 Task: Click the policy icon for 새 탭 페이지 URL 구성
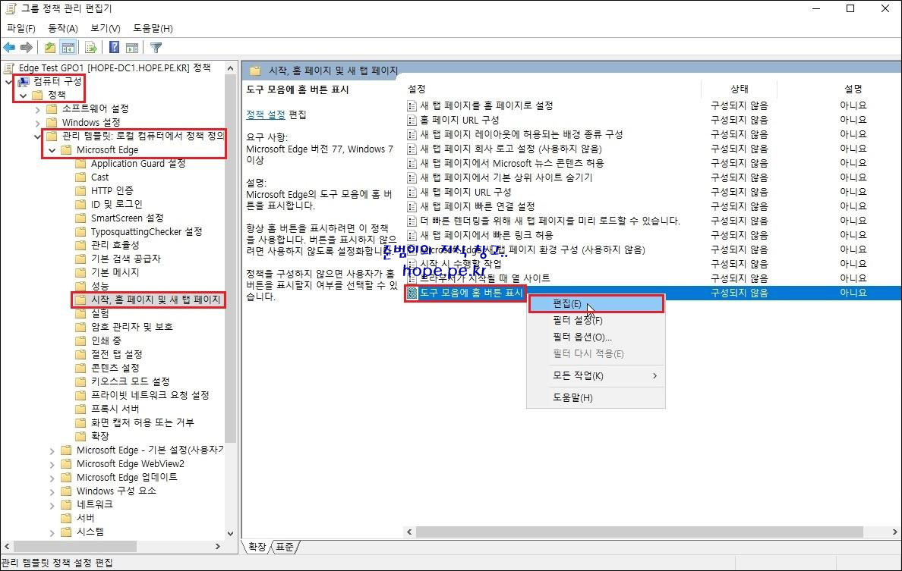412,192
